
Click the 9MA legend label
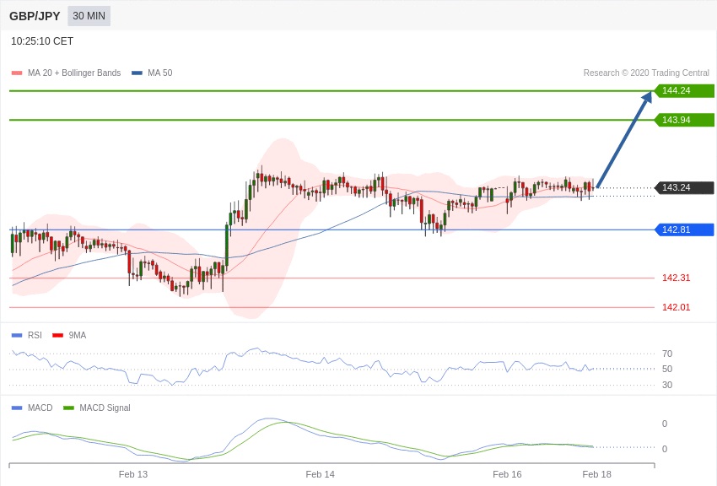tap(78, 335)
